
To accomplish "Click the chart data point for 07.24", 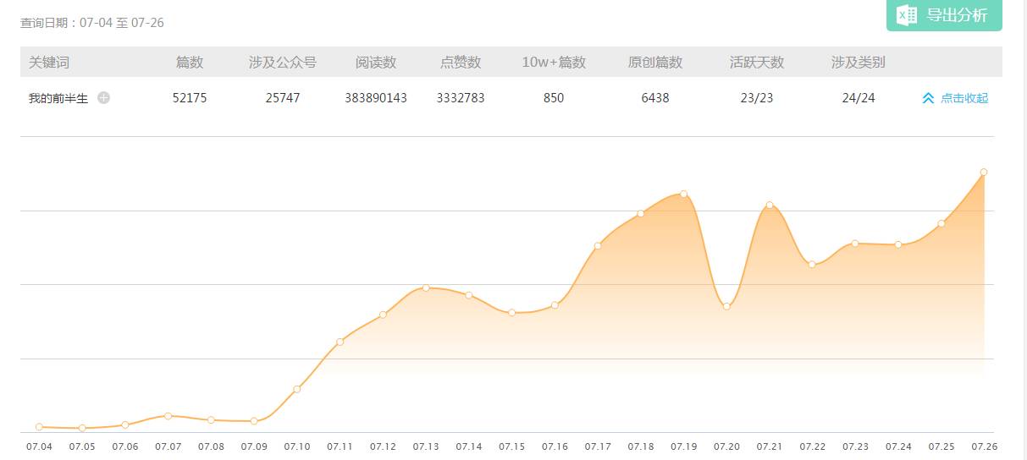I will 898,244.
